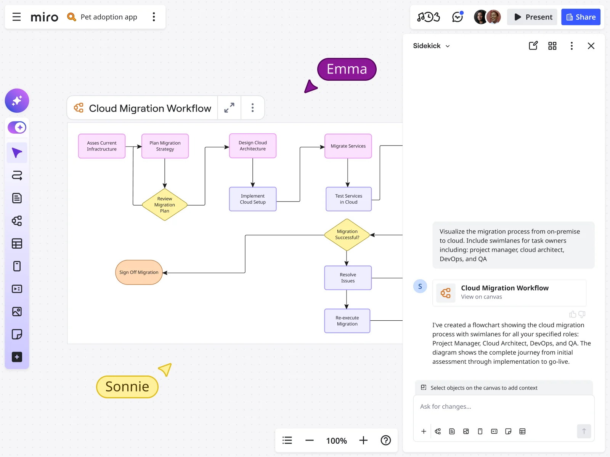Toggle the AI assist switch in sidebar
Screen dimensions: 610x457
tap(17, 127)
